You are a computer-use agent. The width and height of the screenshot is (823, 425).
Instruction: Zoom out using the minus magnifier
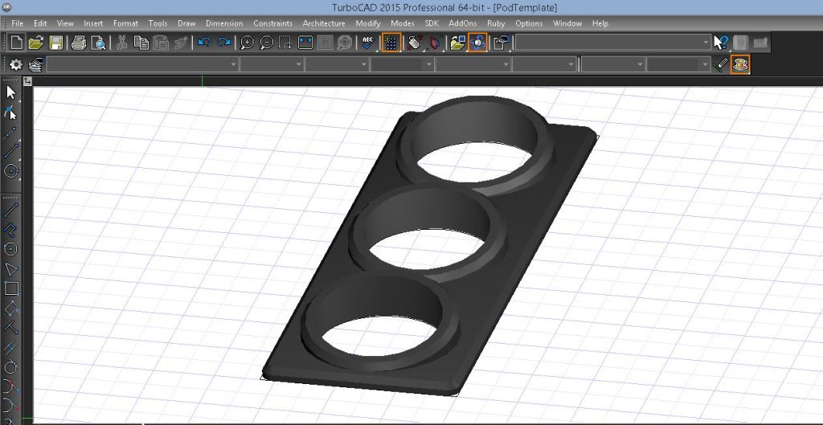(266, 43)
